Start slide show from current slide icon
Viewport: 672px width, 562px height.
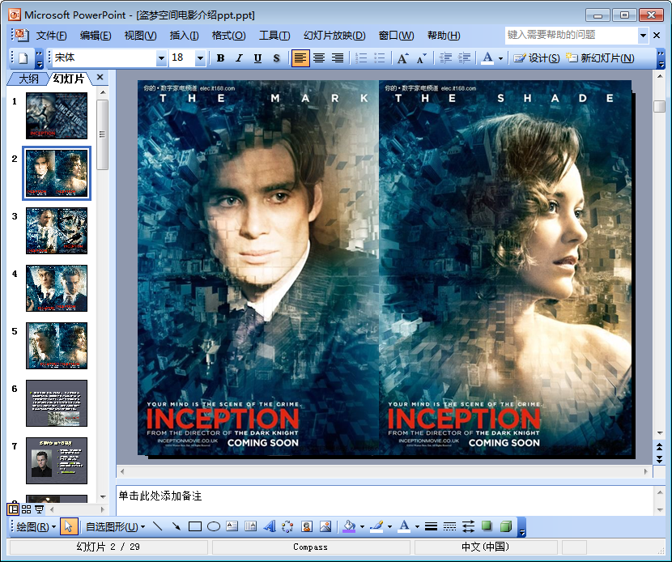[x=39, y=509]
